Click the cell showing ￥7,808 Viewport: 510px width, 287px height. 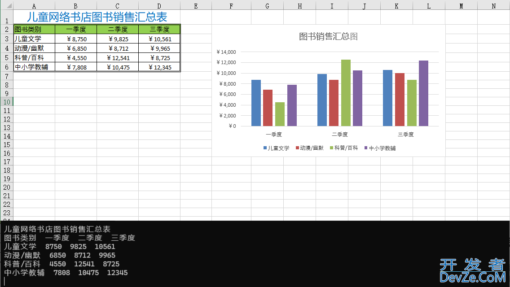tap(76, 67)
